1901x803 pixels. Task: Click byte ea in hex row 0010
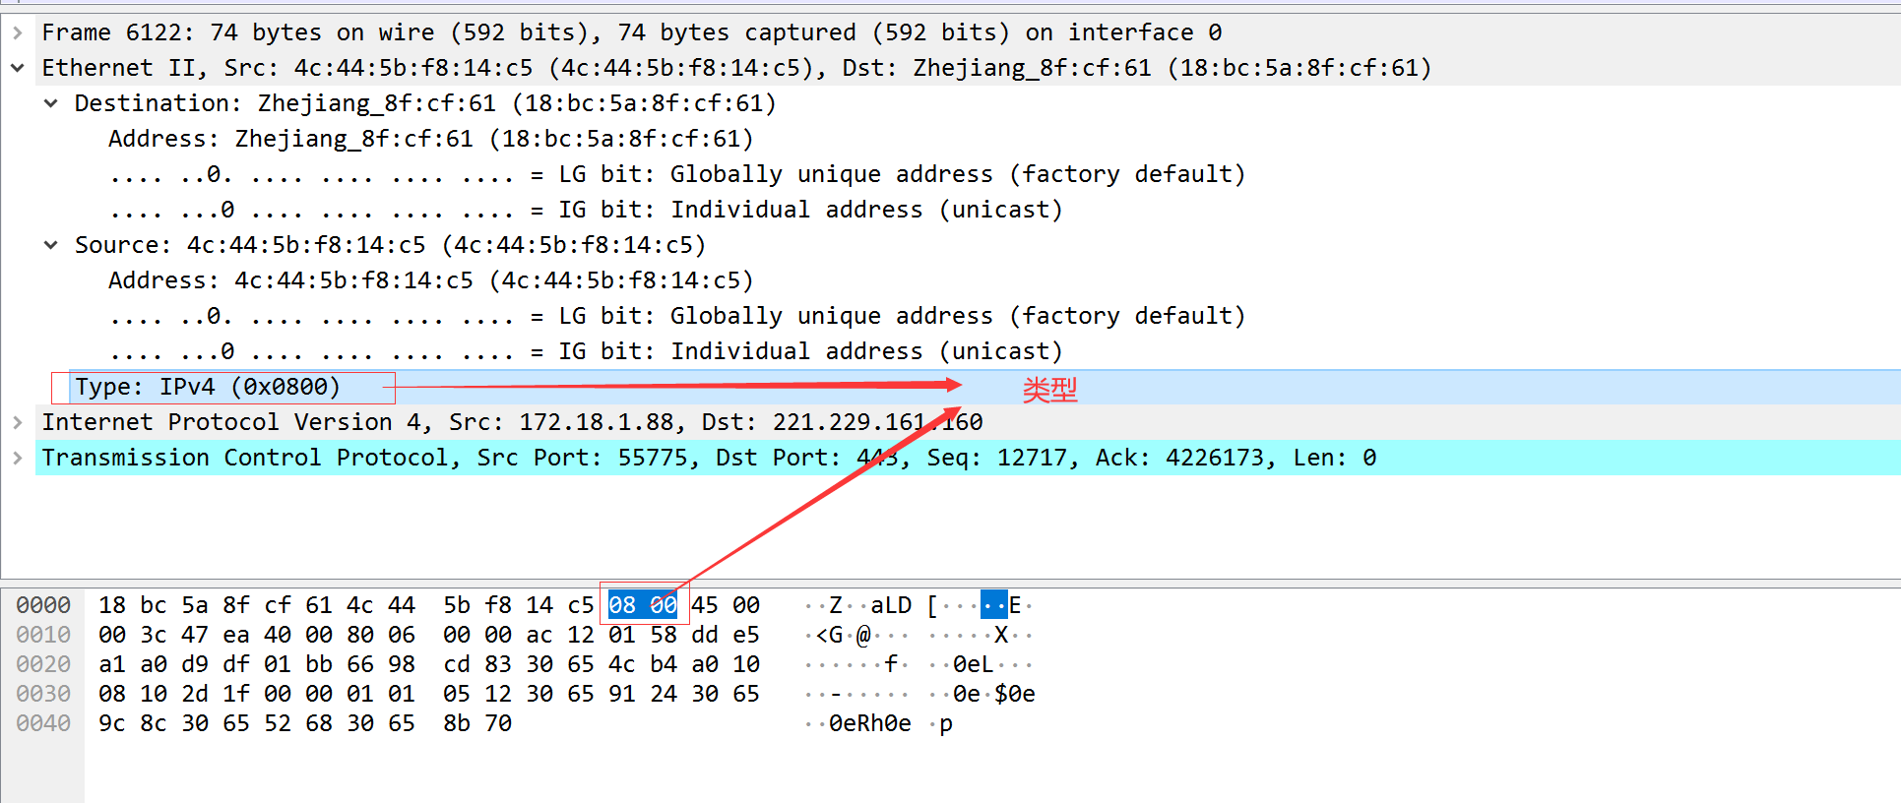click(x=236, y=635)
